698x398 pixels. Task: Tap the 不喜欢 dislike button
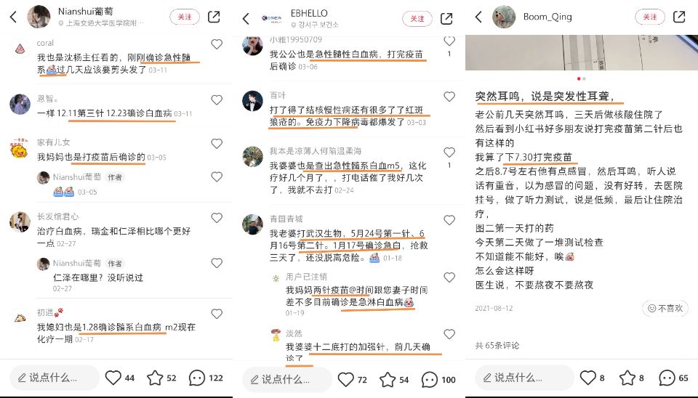pyautogui.click(x=665, y=308)
